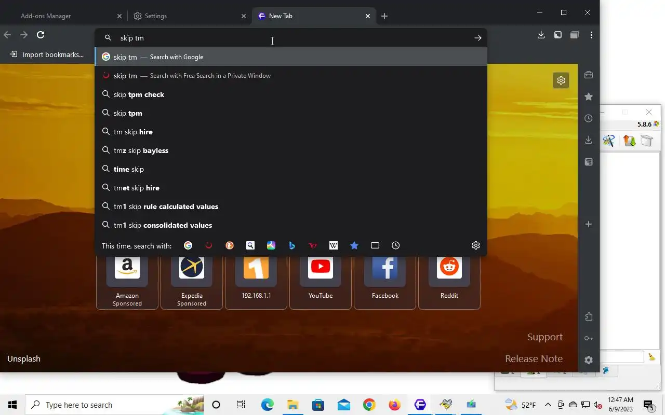Open sidebar settings gear at bottom

[589, 360]
